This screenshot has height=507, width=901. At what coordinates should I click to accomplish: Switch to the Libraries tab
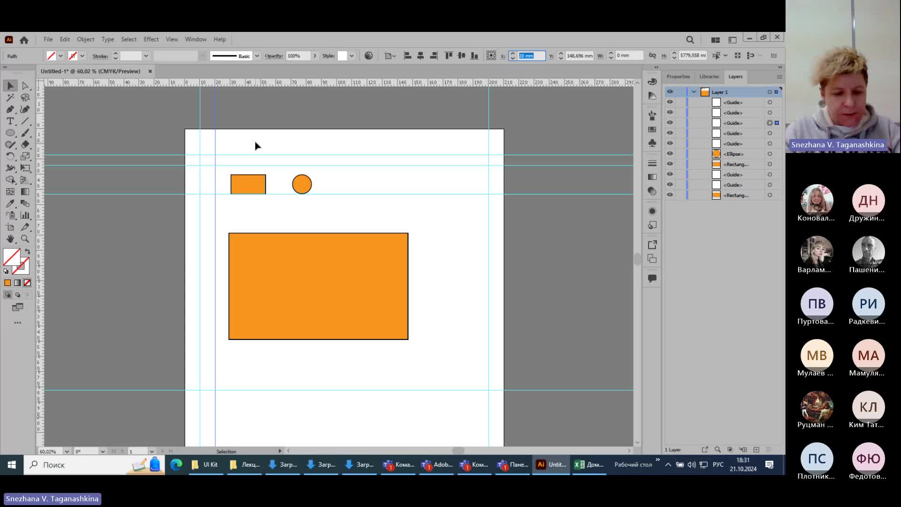(x=709, y=77)
